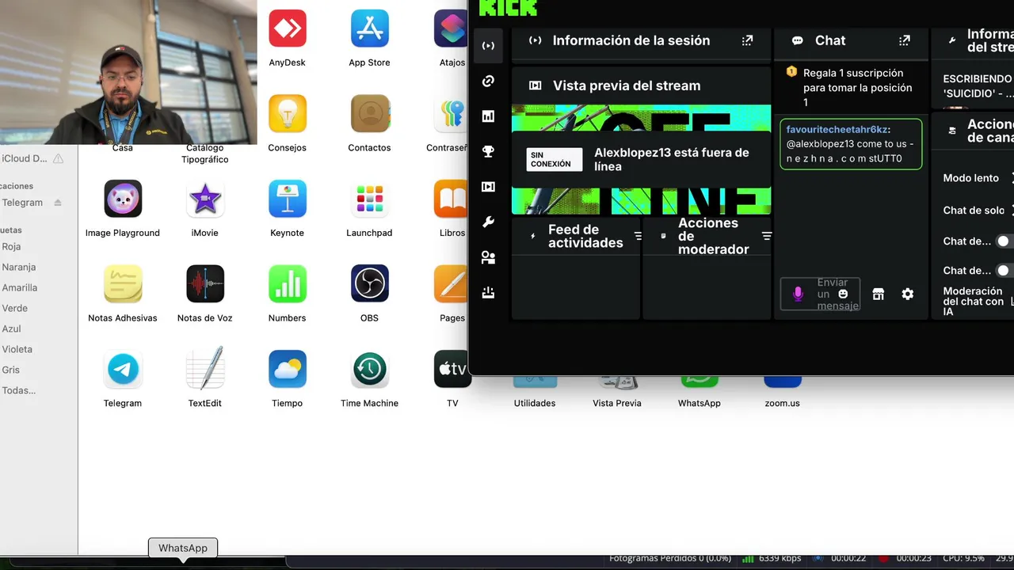The width and height of the screenshot is (1014, 570).
Task: Open the Libros app icon
Action: click(452, 199)
